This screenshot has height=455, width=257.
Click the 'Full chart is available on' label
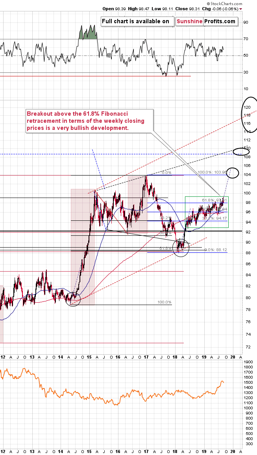coord(136,22)
